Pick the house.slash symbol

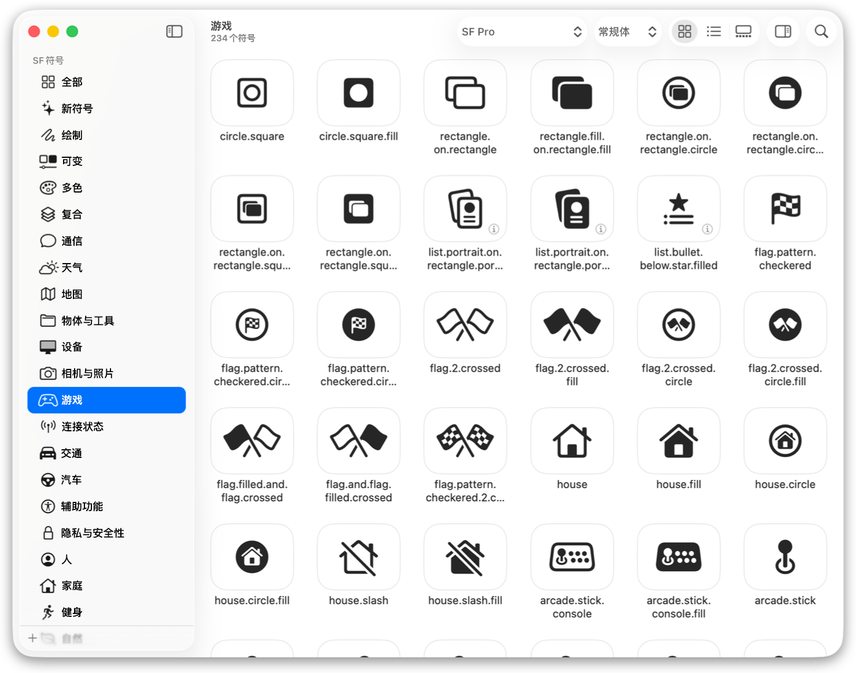pyautogui.click(x=359, y=557)
